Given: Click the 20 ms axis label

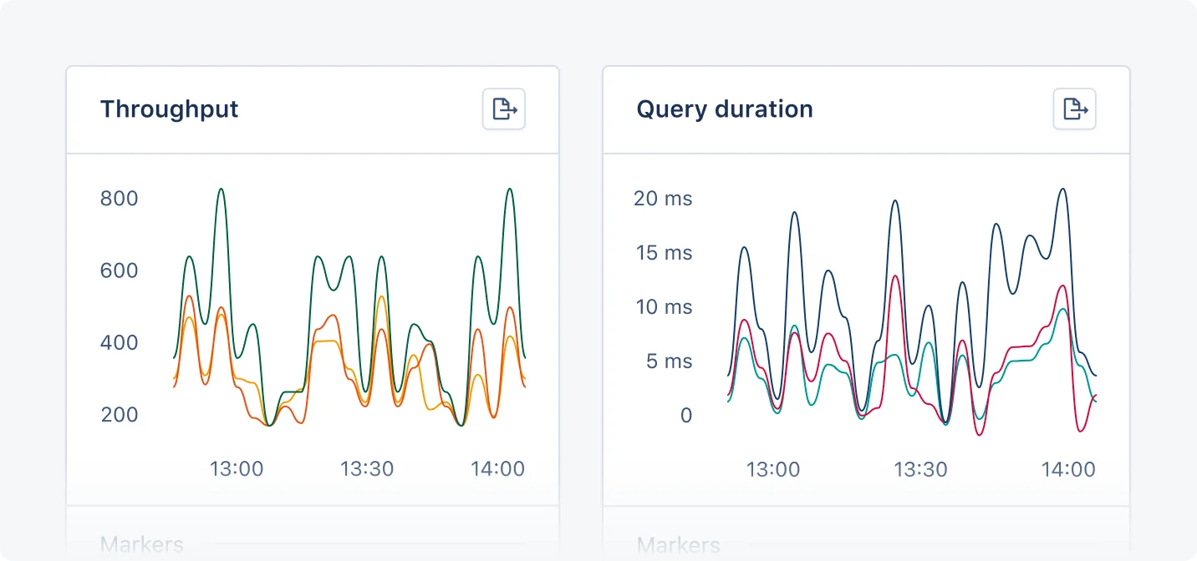Looking at the screenshot, I should pos(663,199).
